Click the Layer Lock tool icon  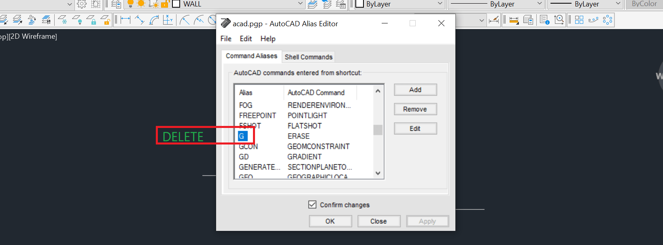coord(91,20)
